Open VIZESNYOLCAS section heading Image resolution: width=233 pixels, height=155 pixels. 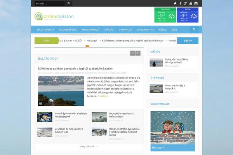pos(160,104)
